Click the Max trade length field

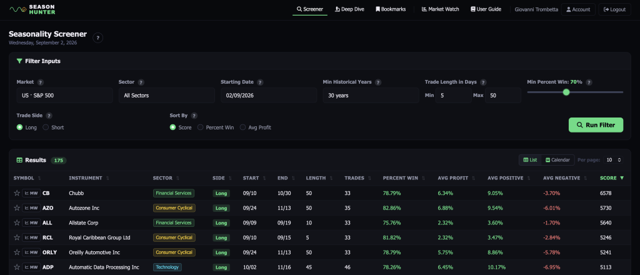click(503, 96)
